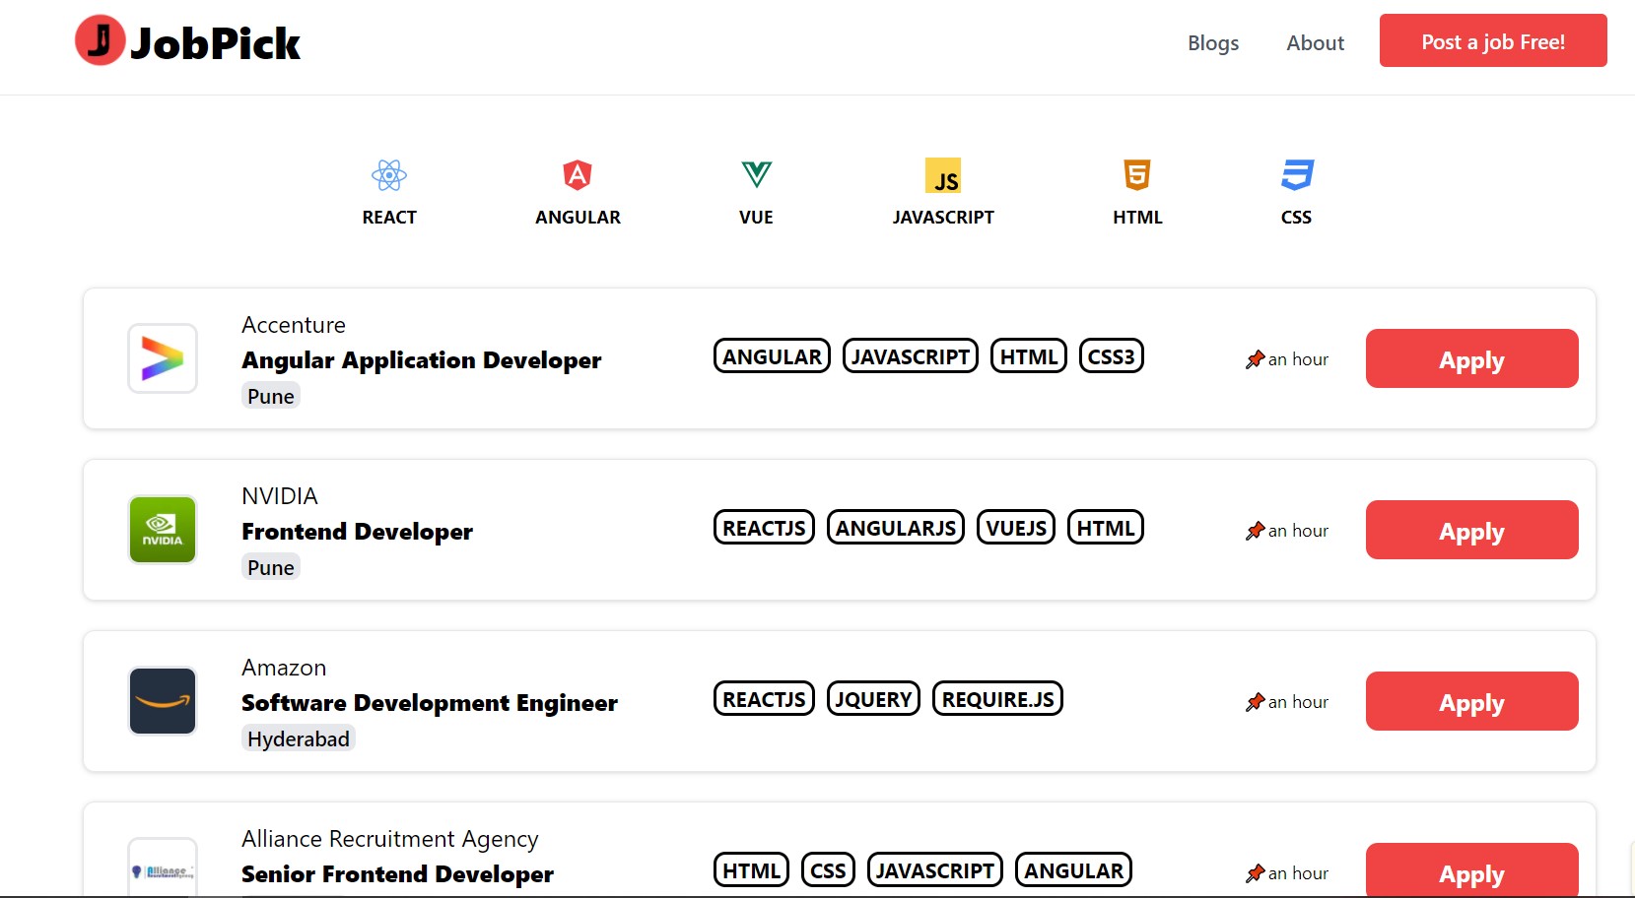Select the Vue category icon

click(x=756, y=175)
